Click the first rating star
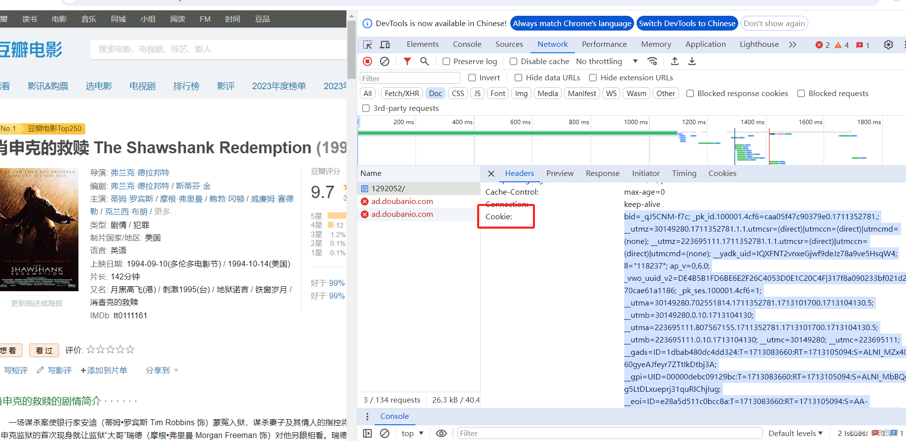 tap(91, 349)
